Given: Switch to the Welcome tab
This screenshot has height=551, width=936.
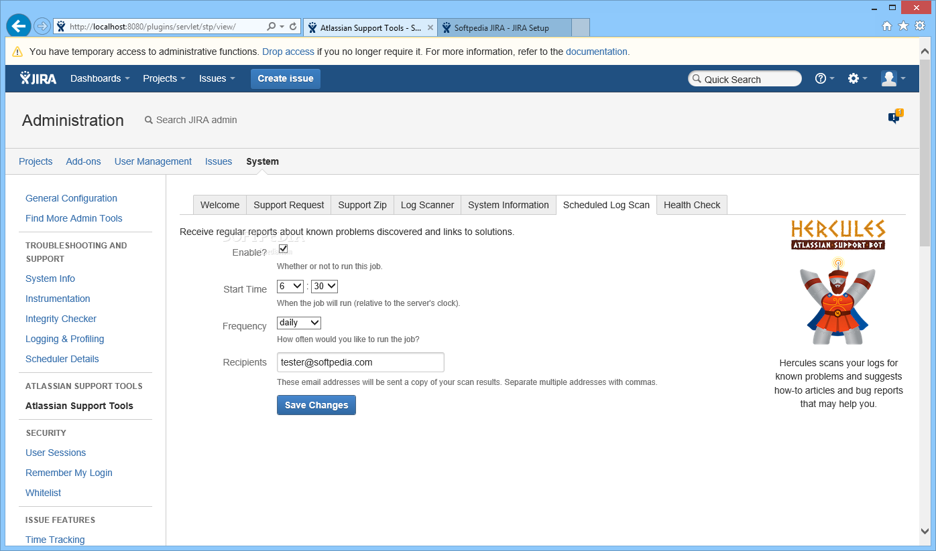Looking at the screenshot, I should pyautogui.click(x=220, y=205).
